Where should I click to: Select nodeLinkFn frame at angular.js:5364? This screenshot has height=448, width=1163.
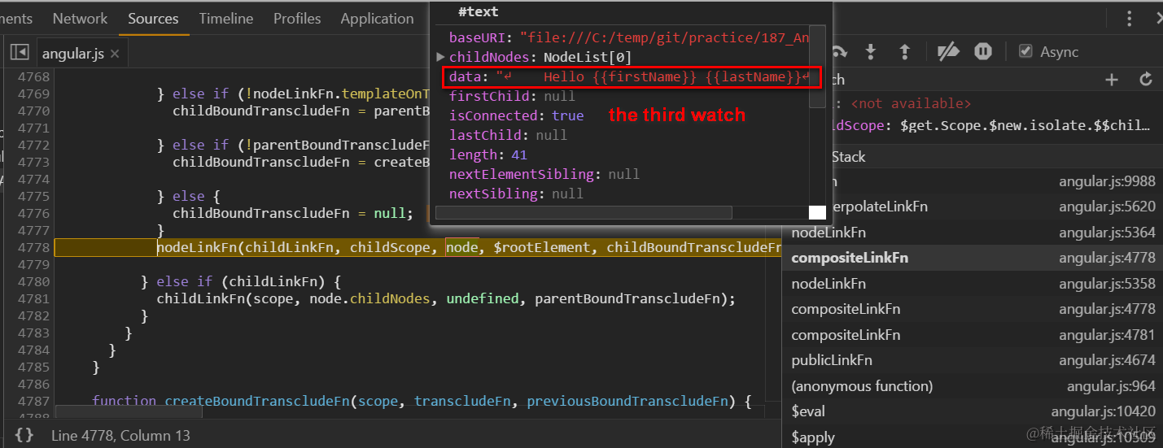pos(973,233)
